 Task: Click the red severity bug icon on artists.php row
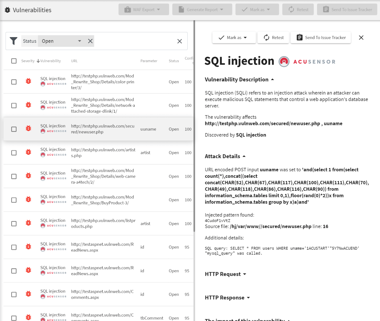[28, 152]
